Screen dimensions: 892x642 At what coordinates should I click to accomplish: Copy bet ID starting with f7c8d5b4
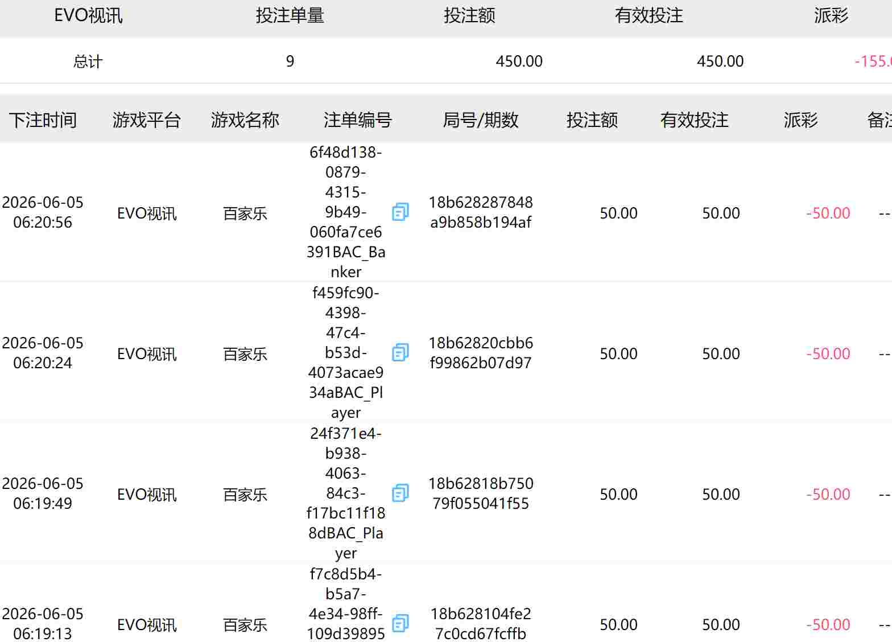(x=400, y=624)
